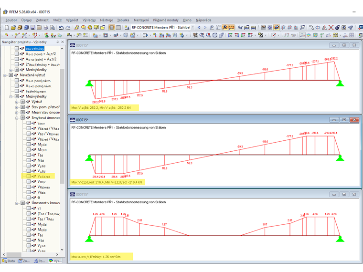Check the Vz,Ed,red checkbox

(x=29, y=176)
